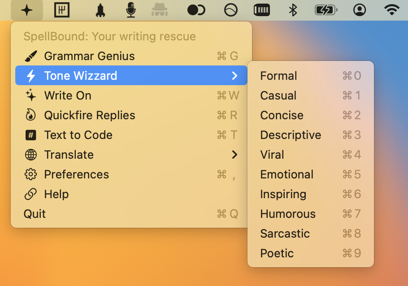The height and width of the screenshot is (286, 408).
Task: Click the Preferences gear icon
Action: [31, 174]
